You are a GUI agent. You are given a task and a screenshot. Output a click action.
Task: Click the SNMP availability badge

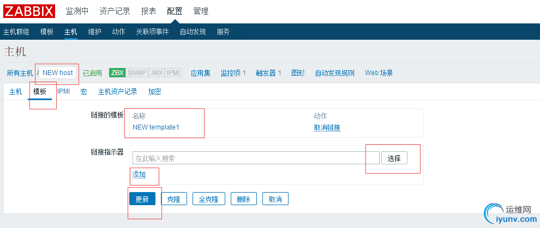(137, 73)
